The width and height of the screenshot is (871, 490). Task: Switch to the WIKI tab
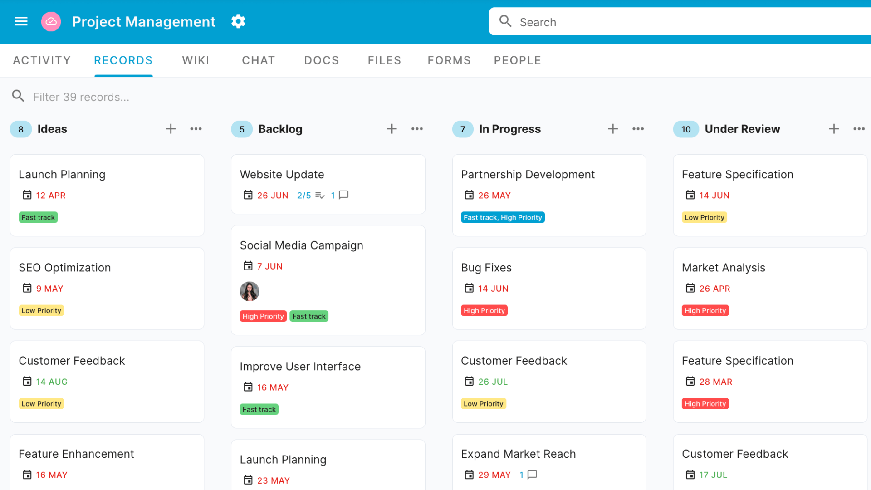[x=196, y=60]
